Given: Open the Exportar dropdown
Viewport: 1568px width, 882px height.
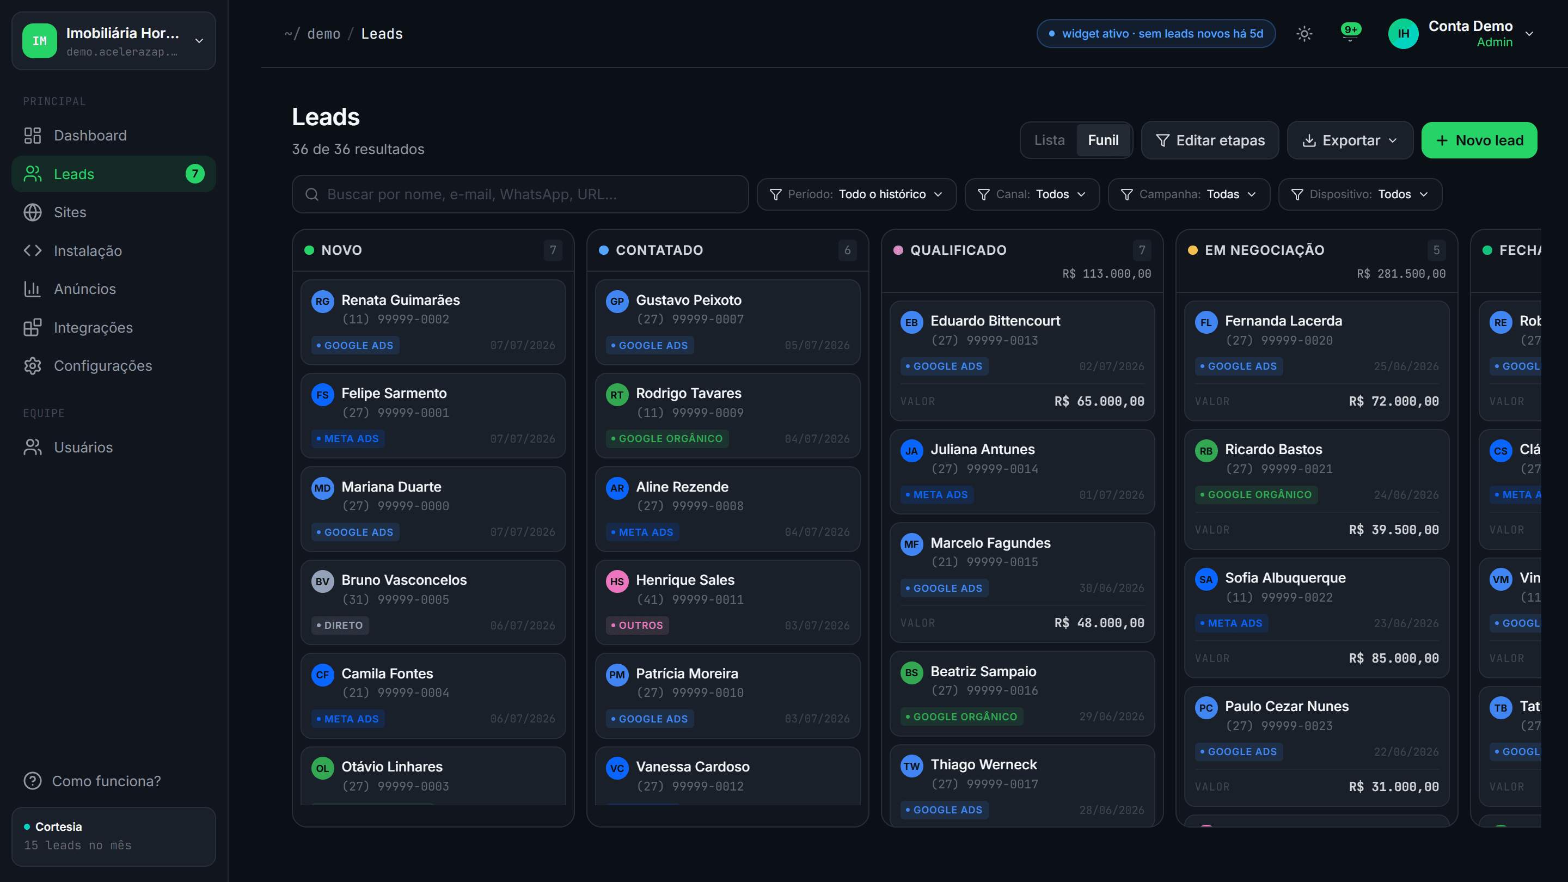Looking at the screenshot, I should pos(1350,140).
